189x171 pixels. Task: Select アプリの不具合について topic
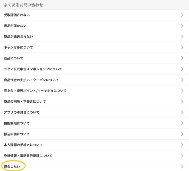94,112
